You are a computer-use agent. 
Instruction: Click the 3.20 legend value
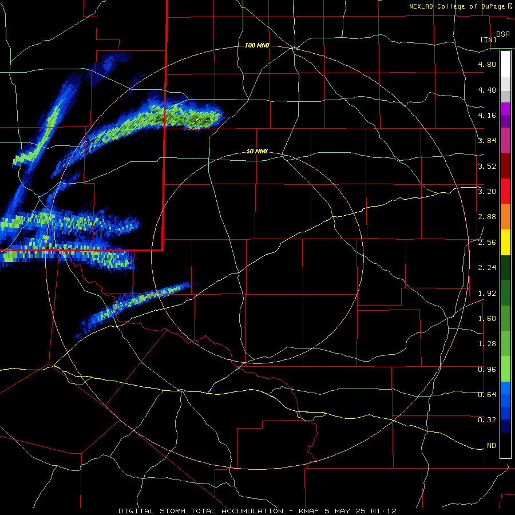click(x=487, y=192)
